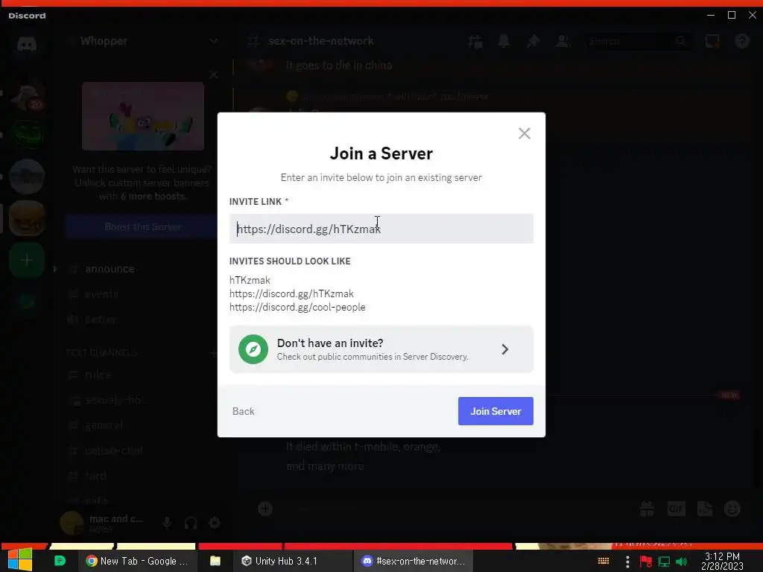
Task: Open the gift icon in the message bar
Action: click(x=647, y=509)
